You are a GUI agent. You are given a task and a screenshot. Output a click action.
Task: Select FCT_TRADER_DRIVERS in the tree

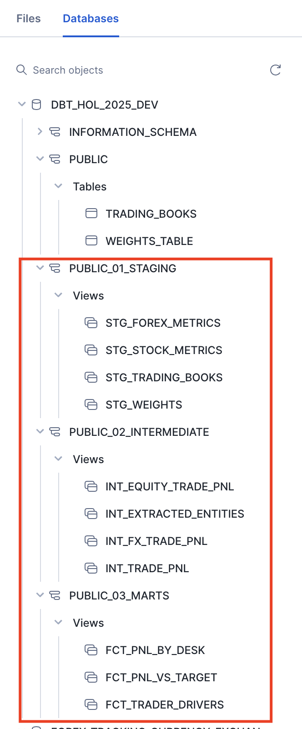pos(165,705)
